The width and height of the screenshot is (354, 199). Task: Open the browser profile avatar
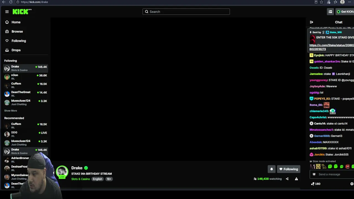coord(342,2)
